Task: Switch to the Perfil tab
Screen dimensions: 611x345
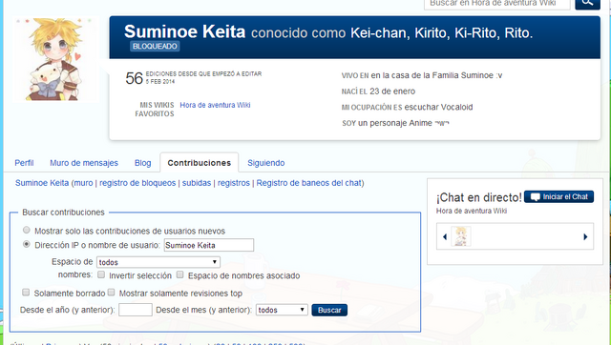Action: tap(24, 163)
